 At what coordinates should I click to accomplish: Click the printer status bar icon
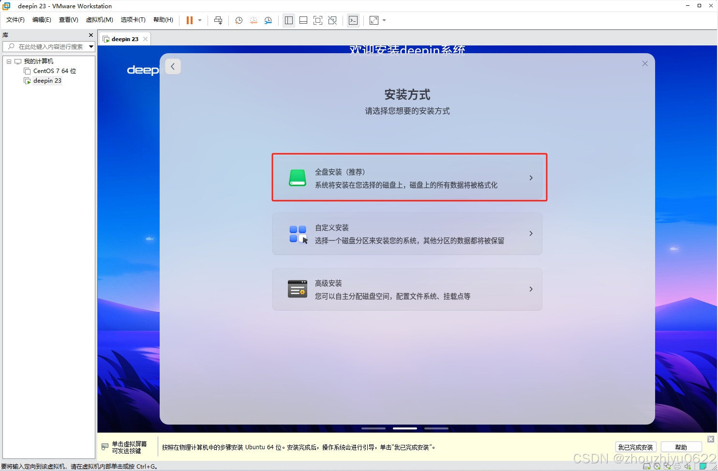click(x=677, y=467)
